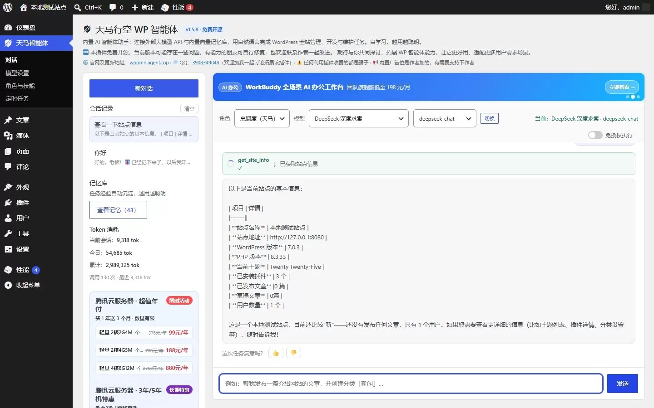654x408 pixels.
Task: Click the 仪表盘 dashboard icon
Action: (x=8, y=28)
